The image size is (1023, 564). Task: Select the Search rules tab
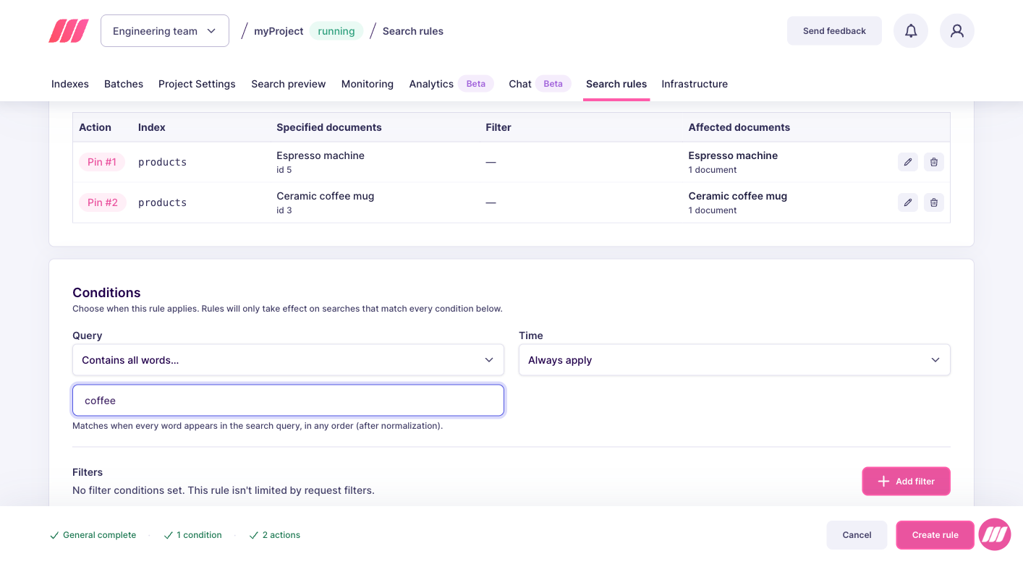pos(616,84)
